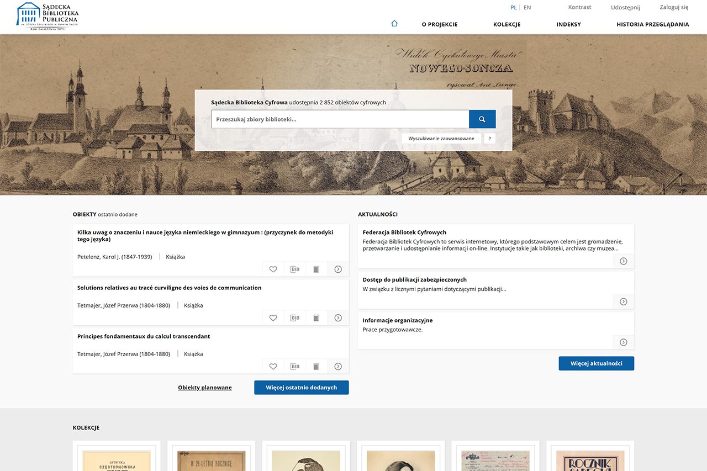
Task: Expand the Indeksy menu
Action: point(568,24)
